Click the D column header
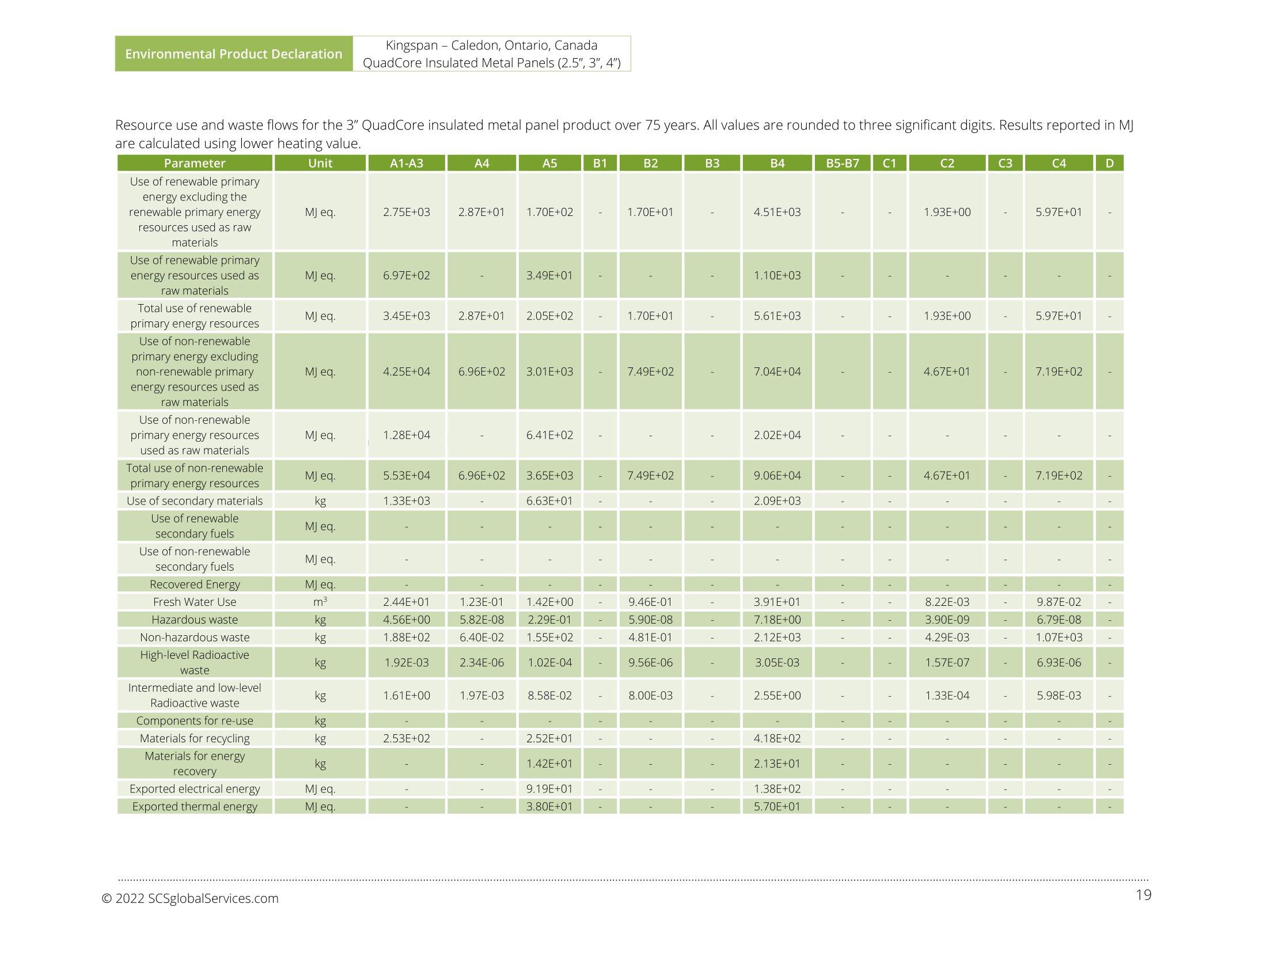This screenshot has width=1267, height=979. [x=1109, y=163]
